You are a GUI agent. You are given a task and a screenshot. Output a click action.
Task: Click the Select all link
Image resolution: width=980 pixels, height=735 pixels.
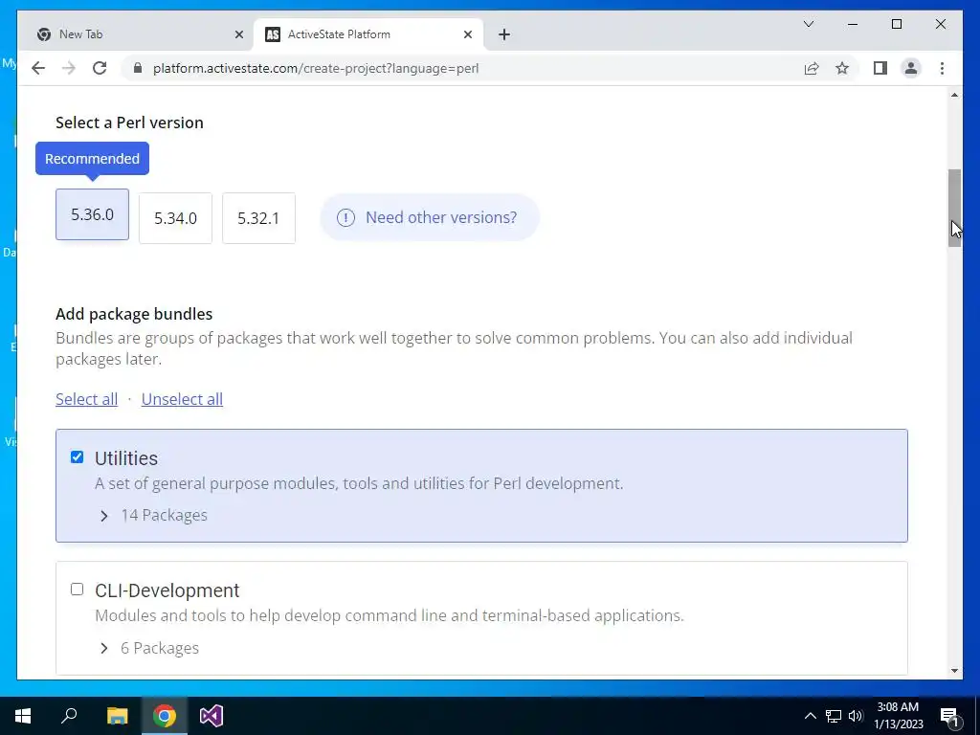(x=87, y=399)
